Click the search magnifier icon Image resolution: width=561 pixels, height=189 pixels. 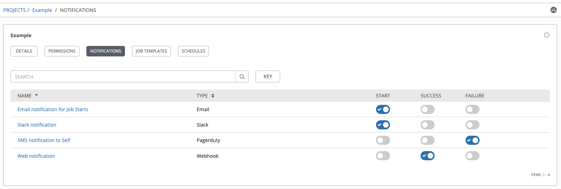tap(242, 76)
